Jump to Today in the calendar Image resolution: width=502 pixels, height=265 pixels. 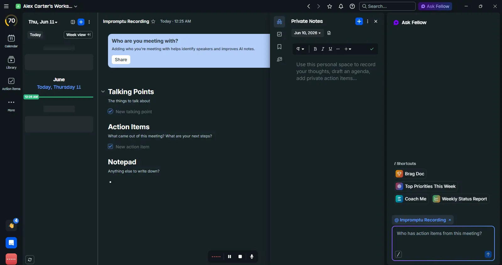[35, 35]
